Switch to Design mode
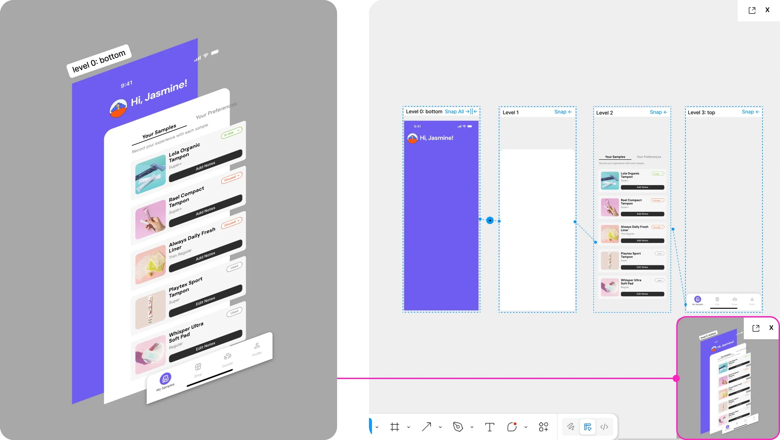The height and width of the screenshot is (440, 780). coord(588,427)
